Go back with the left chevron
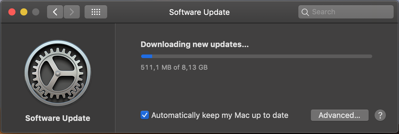 (x=55, y=12)
